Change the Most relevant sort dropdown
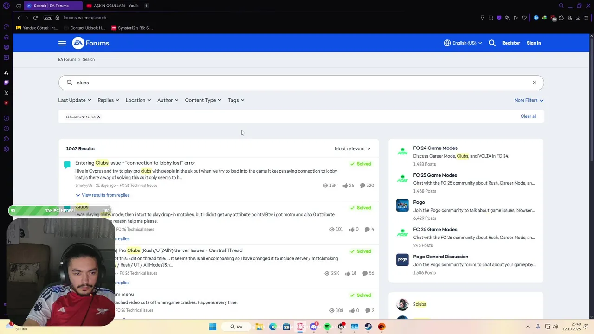594x334 pixels. point(353,149)
